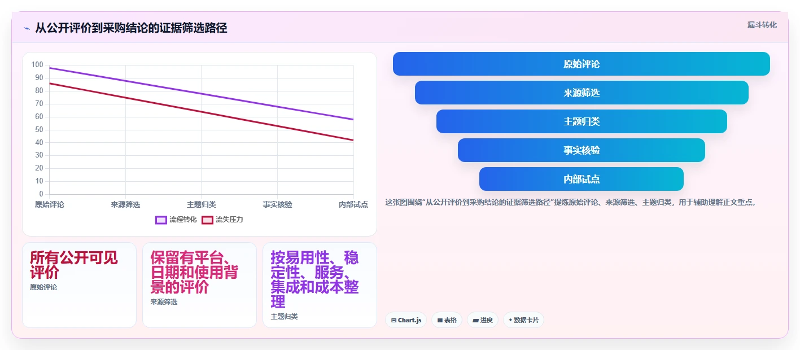Click the 表格 tag chip
800x350 pixels.
447,320
